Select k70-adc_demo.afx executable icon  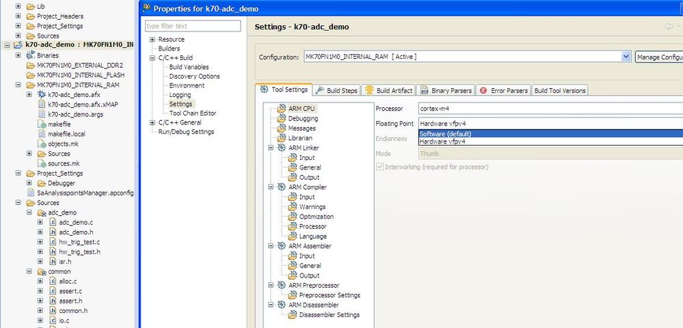point(42,94)
